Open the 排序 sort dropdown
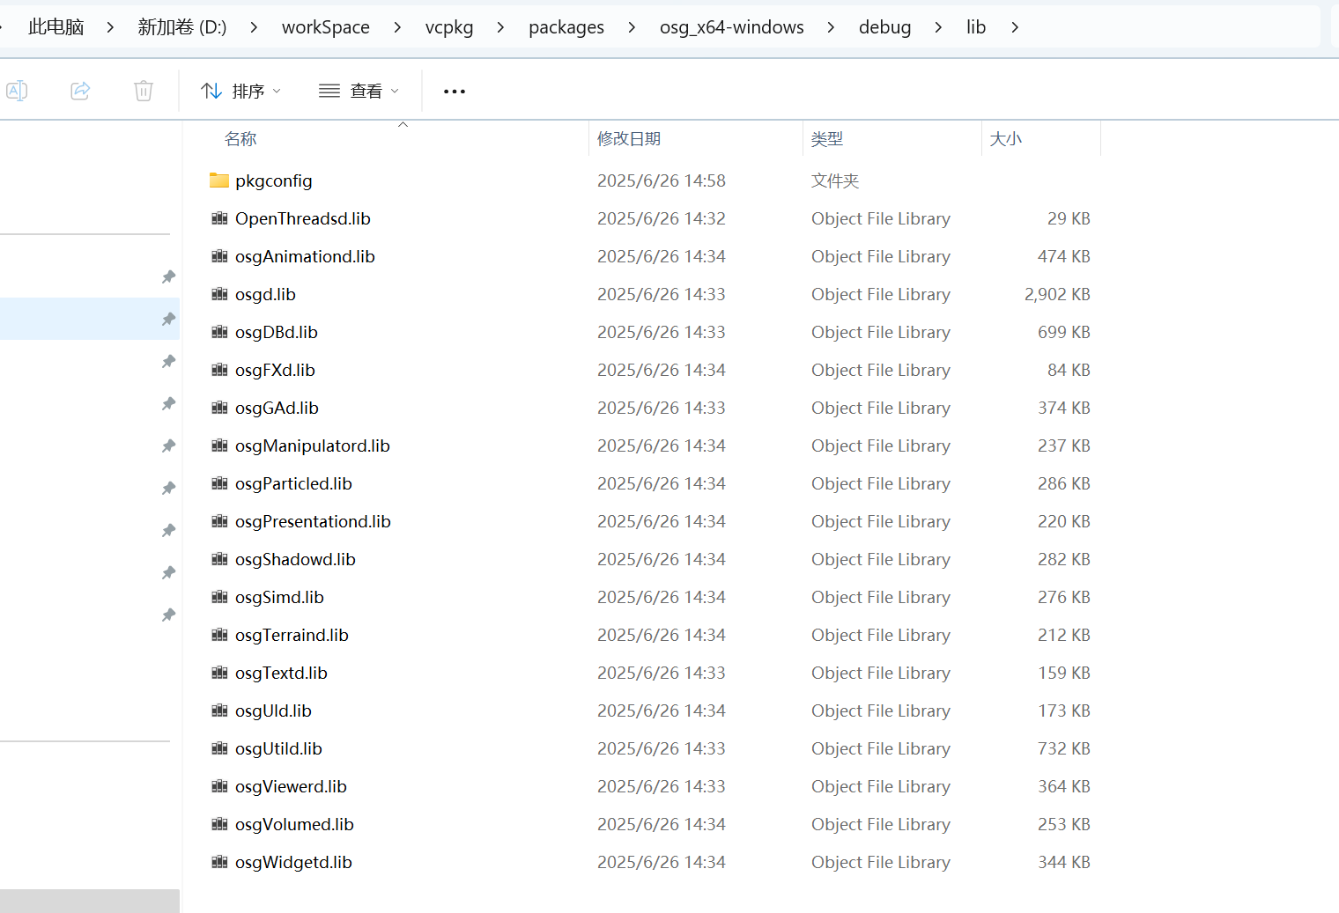 tap(241, 91)
